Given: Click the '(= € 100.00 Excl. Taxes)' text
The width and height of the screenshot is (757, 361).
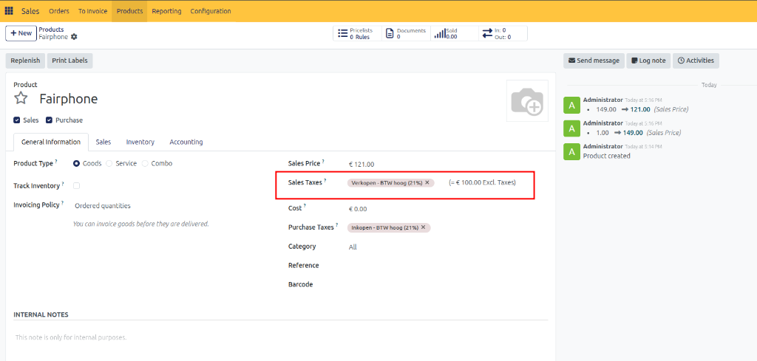Looking at the screenshot, I should click(482, 182).
